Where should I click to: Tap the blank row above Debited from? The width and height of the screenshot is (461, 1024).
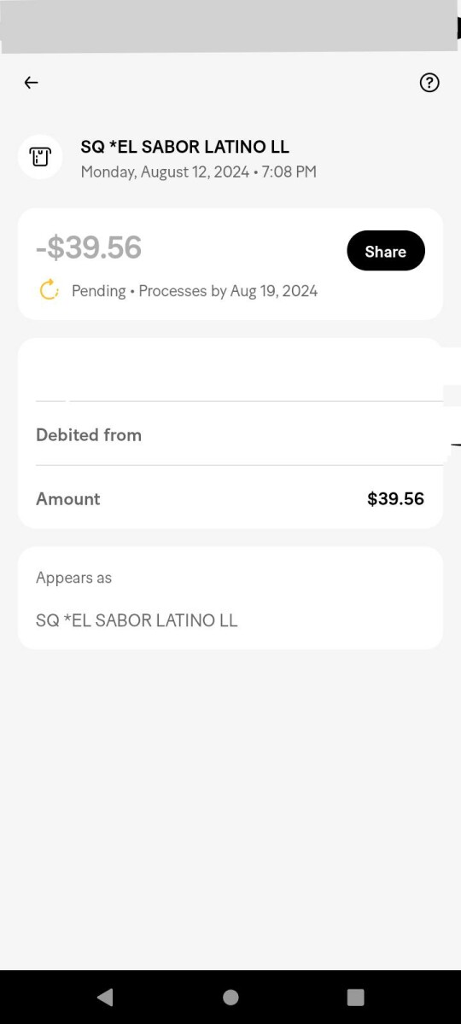coord(230,370)
